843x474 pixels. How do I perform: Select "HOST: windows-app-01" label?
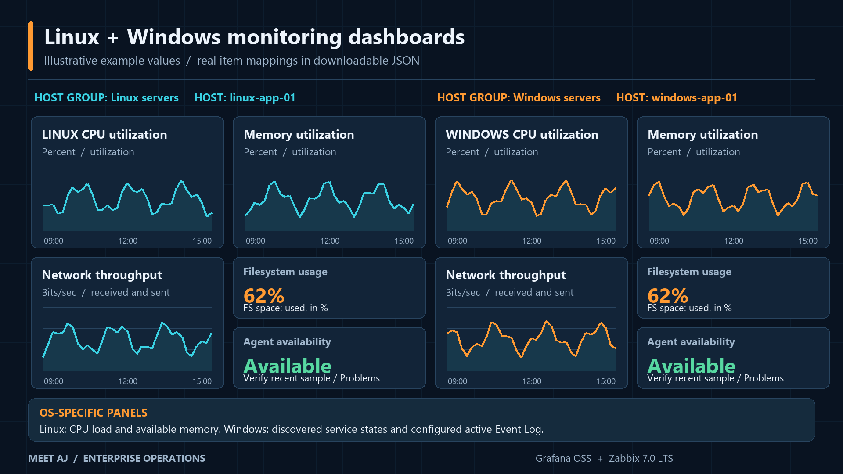click(x=676, y=97)
